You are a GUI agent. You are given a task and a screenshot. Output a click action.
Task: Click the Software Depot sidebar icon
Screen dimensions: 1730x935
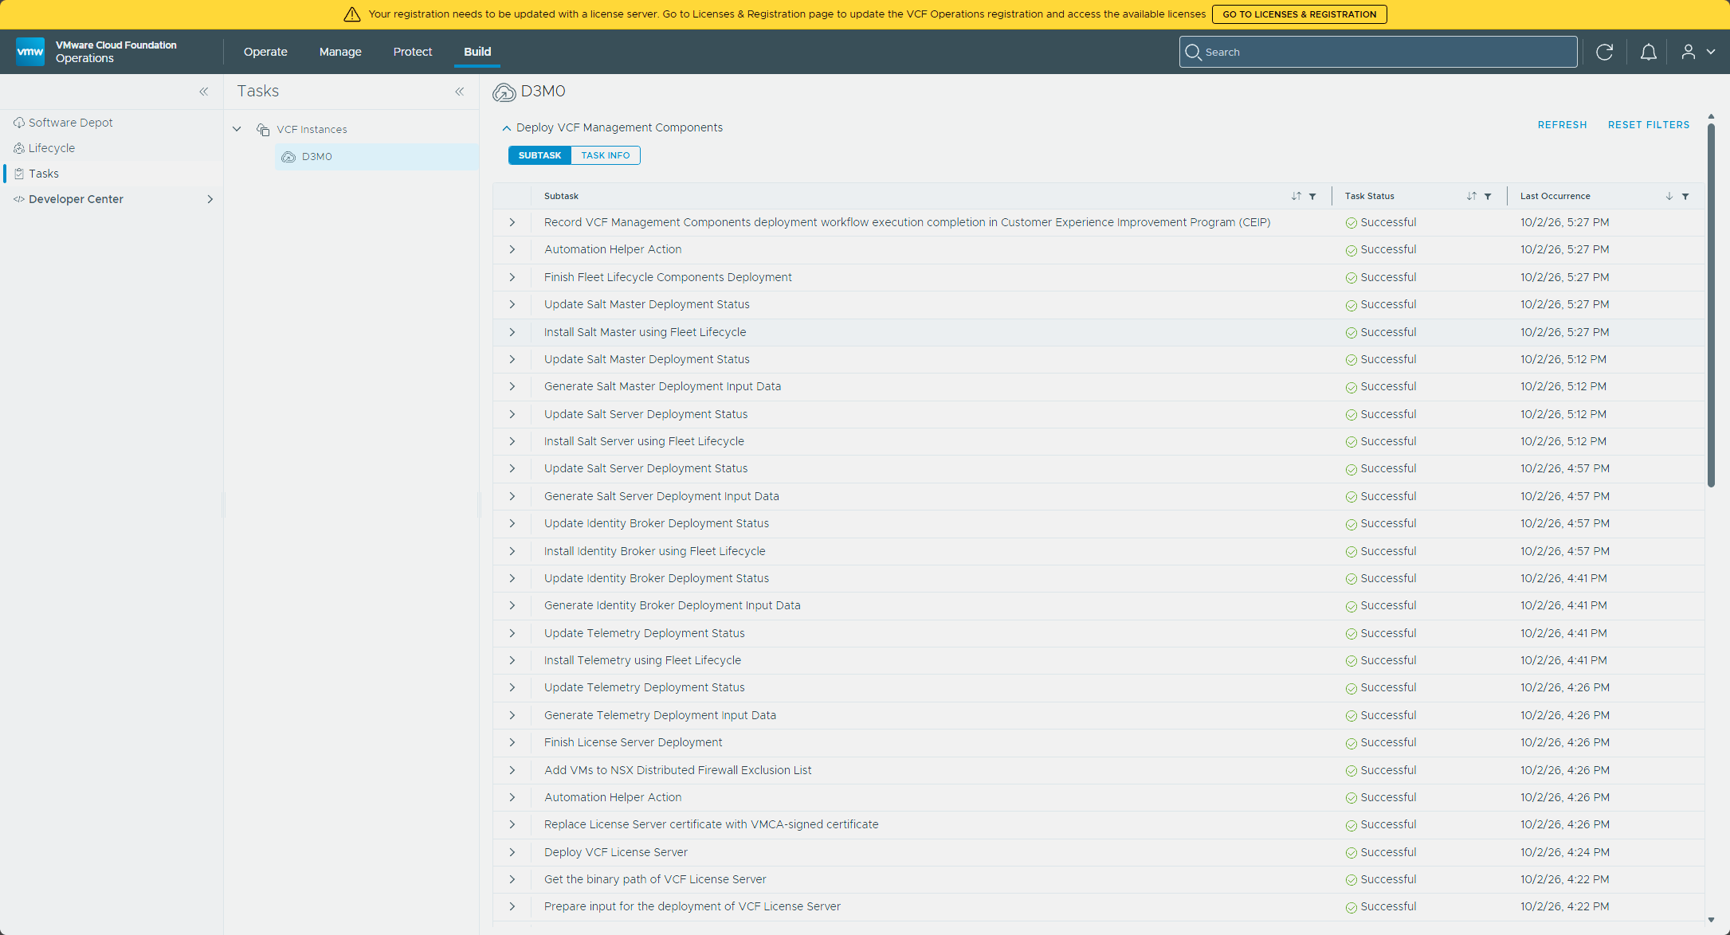click(19, 123)
